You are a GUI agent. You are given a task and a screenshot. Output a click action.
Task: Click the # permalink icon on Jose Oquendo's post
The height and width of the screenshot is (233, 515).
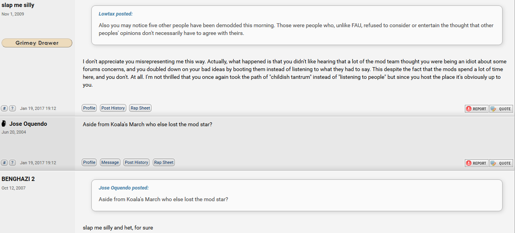pos(5,163)
